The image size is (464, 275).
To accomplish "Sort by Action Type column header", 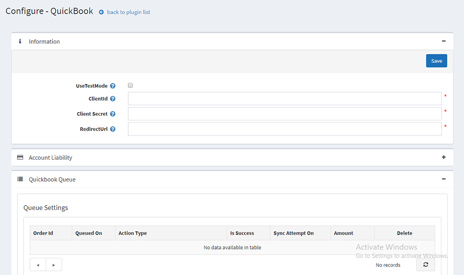I will 171,233.
